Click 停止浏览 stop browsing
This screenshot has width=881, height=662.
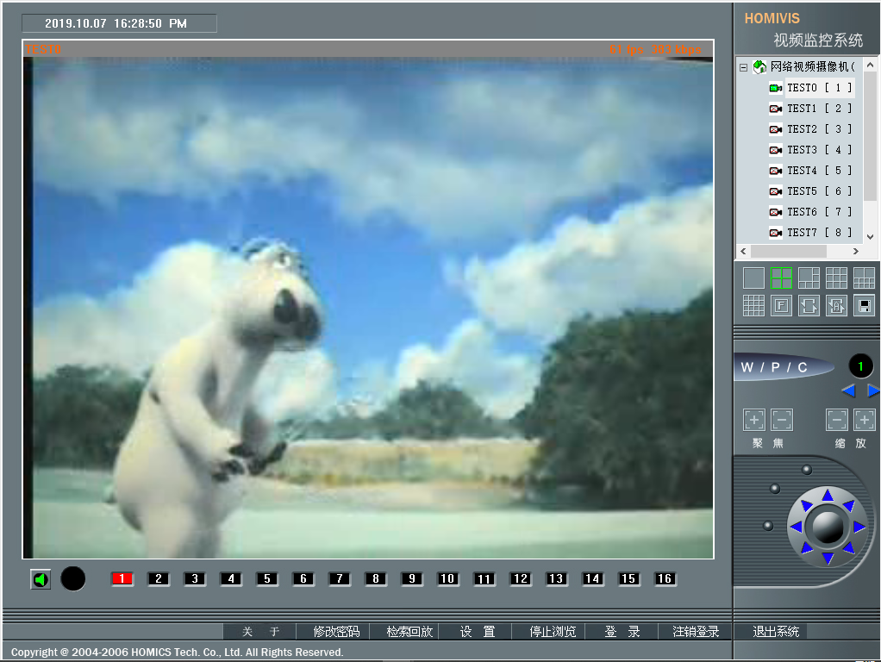coord(553,632)
